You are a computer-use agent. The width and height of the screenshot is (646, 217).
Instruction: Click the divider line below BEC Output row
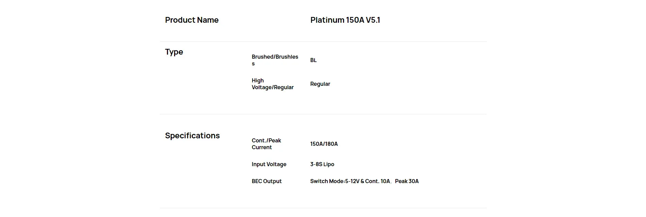point(323,208)
